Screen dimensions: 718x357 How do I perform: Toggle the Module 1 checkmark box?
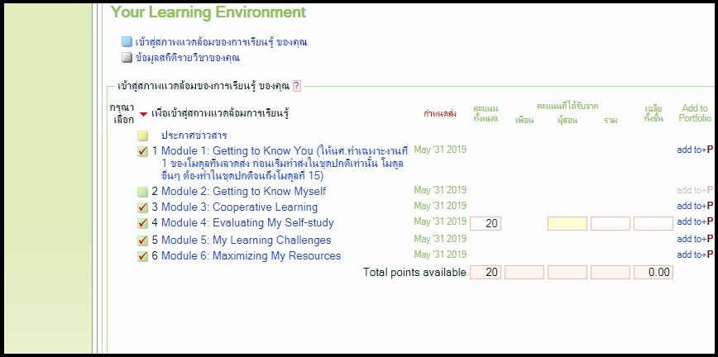point(143,151)
